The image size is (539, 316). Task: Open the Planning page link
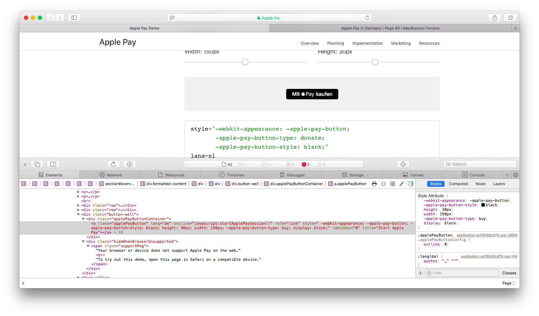[335, 43]
